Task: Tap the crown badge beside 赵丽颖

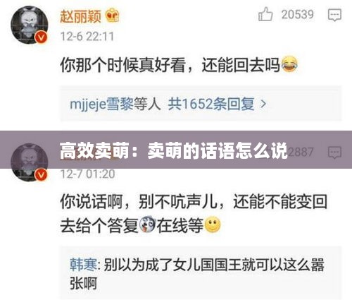Action: click(x=113, y=16)
